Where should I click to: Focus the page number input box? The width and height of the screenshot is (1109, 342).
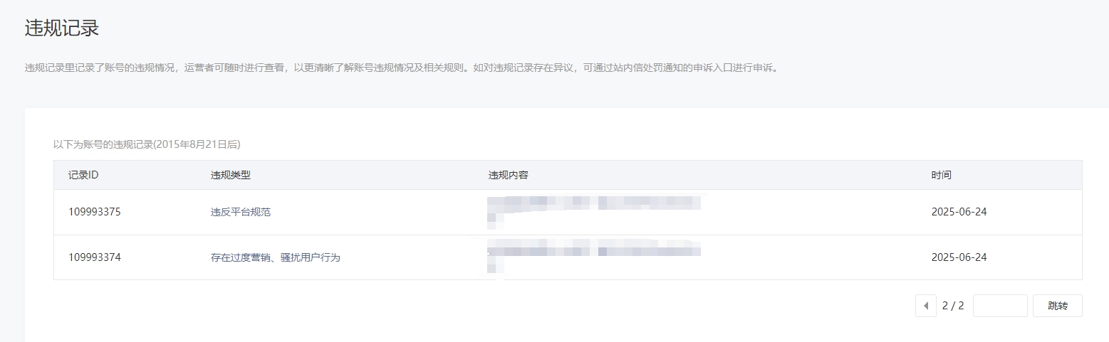(x=1000, y=306)
